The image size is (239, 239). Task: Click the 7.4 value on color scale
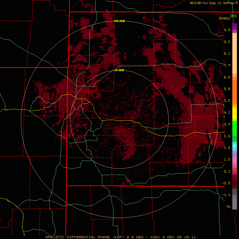(227, 65)
